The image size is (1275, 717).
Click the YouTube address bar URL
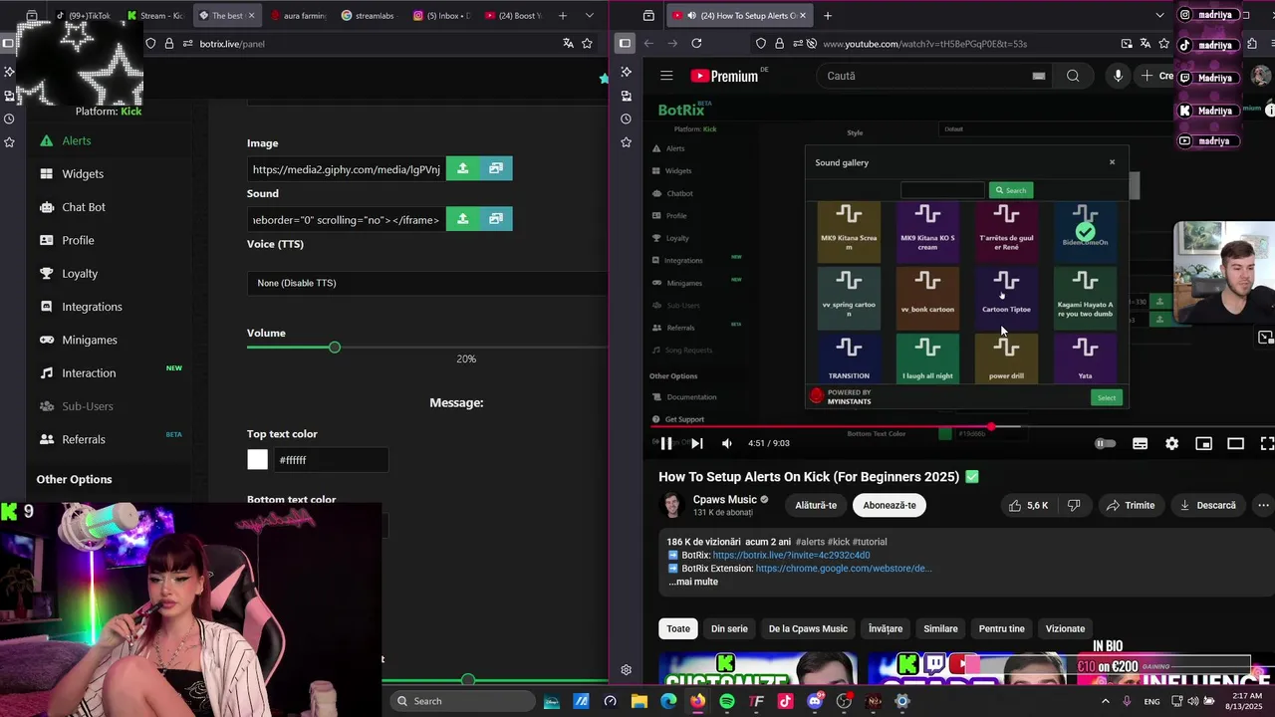[924, 44]
